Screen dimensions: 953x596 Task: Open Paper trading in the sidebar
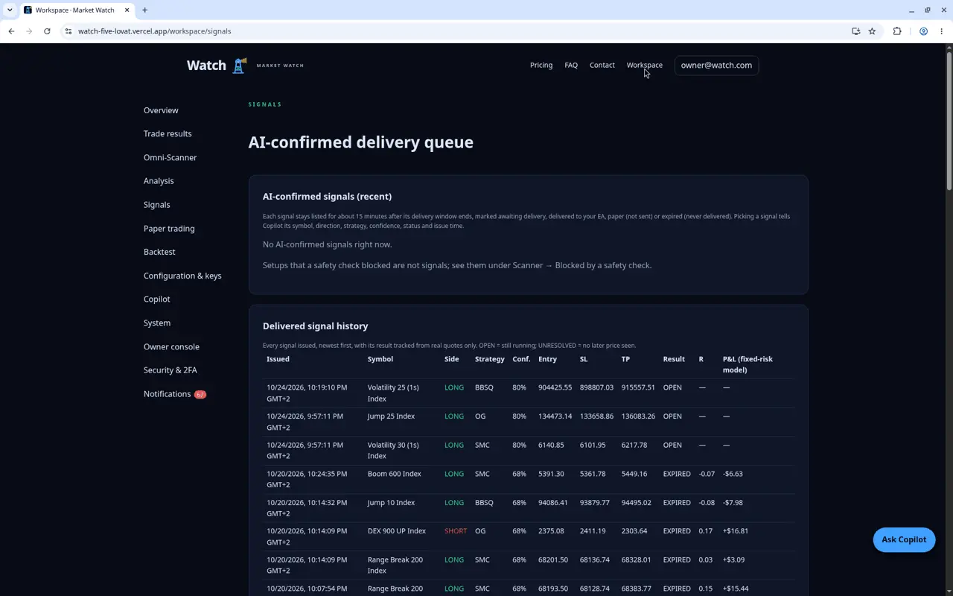[169, 229]
